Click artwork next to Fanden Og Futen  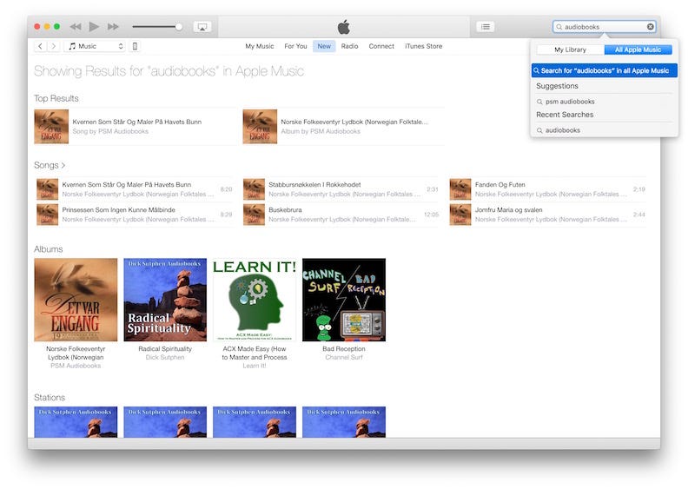[460, 189]
